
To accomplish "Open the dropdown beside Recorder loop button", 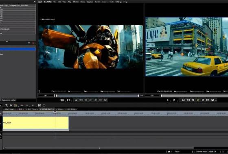I will point(216,101).
